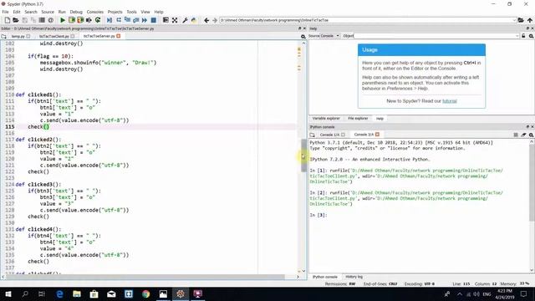Screen dimensions: 535x301
Task: Toggle fullscreen mode icon
Action: click(x=175, y=20)
